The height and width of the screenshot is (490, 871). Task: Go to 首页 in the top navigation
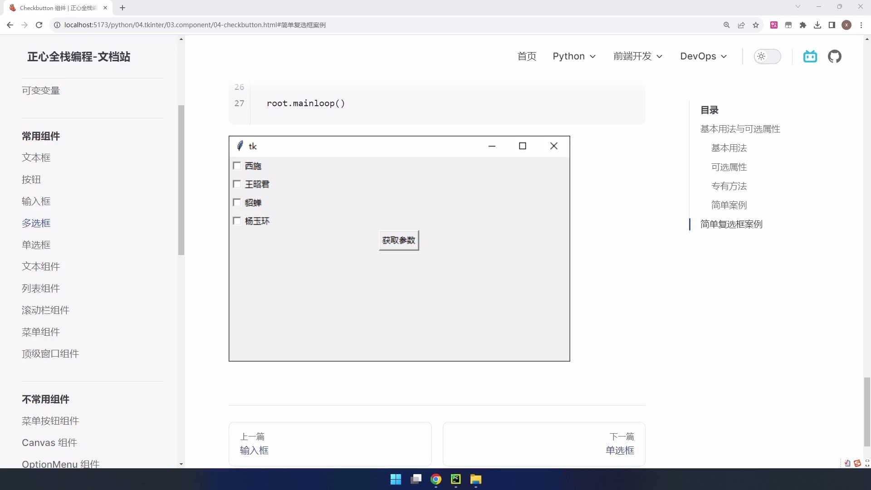527,56
